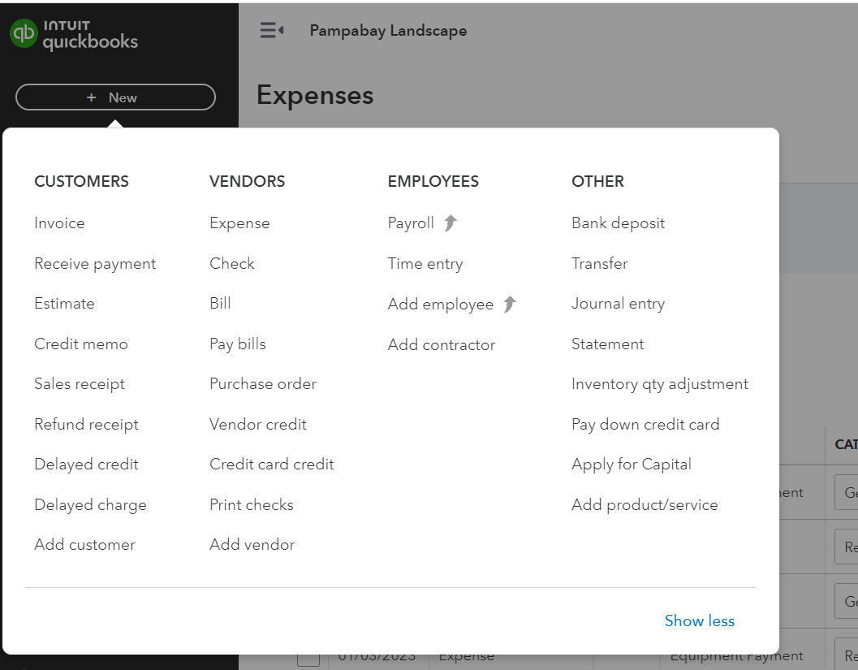Collapse the menu via Show less

click(699, 620)
